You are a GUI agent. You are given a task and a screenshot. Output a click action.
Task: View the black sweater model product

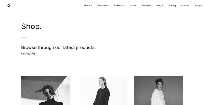coord(102,91)
